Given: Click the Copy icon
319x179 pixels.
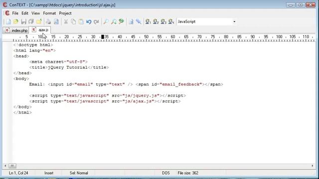Looking at the screenshot, I should pyautogui.click(x=73, y=21).
